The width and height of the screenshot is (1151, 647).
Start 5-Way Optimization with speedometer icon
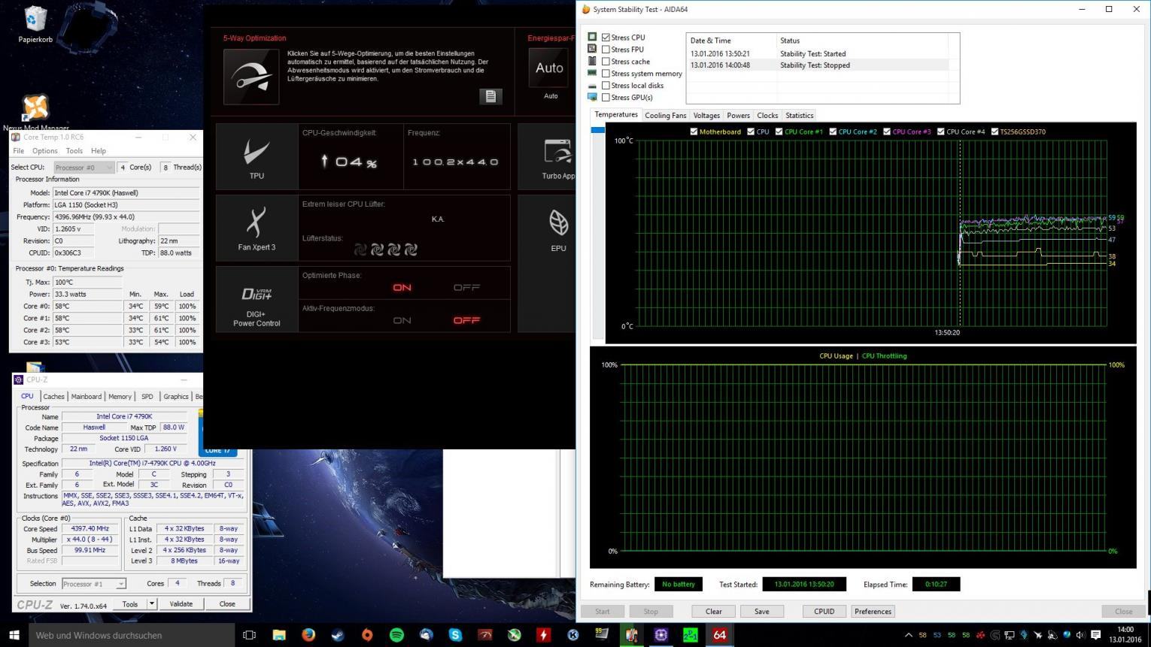(251, 77)
